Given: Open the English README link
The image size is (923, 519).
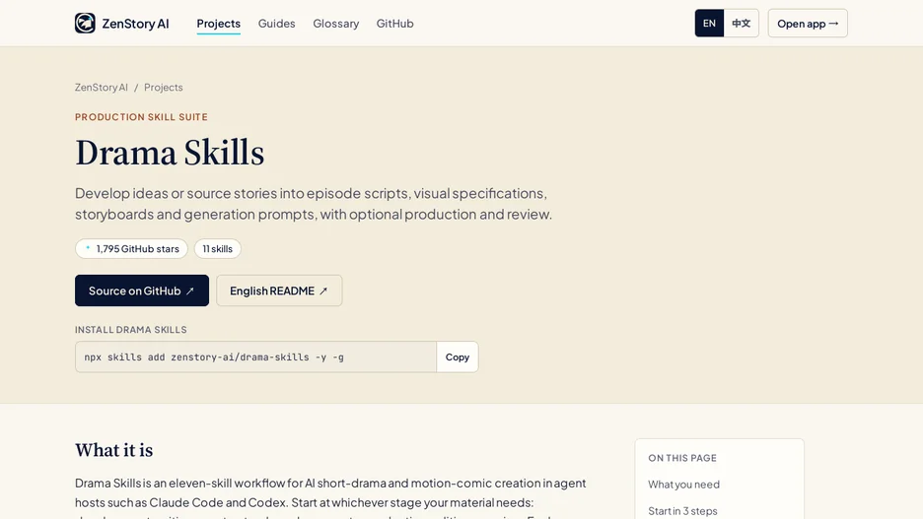Looking at the screenshot, I should (x=279, y=291).
